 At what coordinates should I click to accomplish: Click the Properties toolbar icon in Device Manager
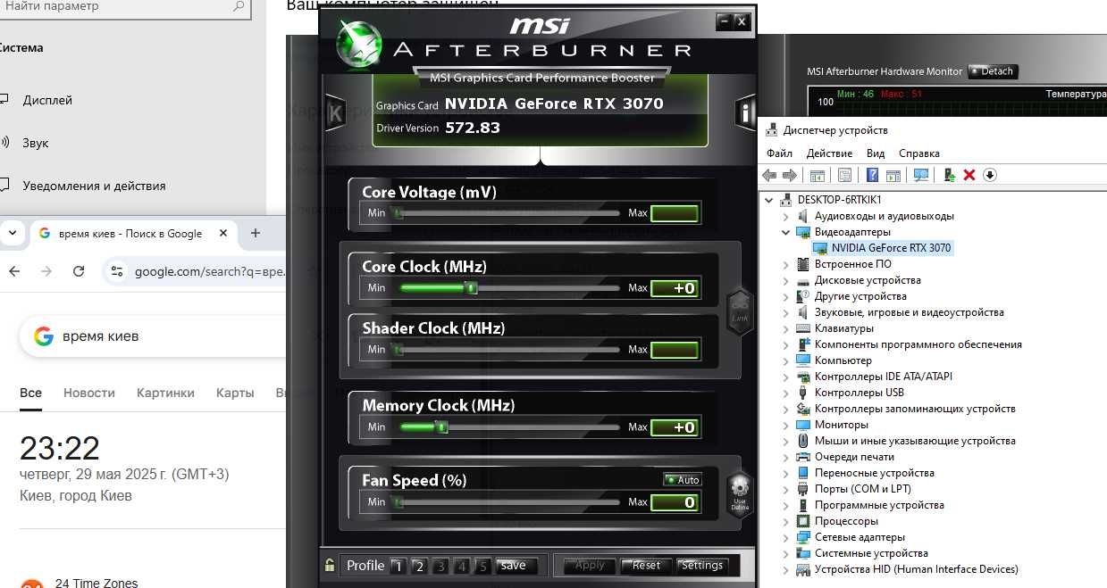844,175
